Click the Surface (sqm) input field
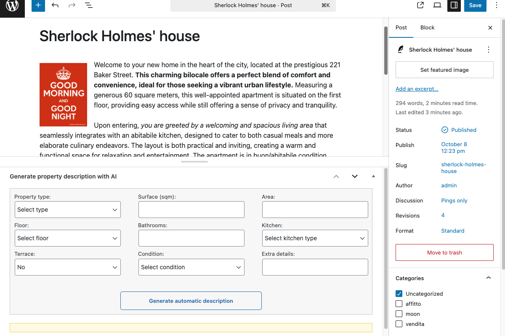Image resolution: width=505 pixels, height=336 pixels. coord(191,209)
